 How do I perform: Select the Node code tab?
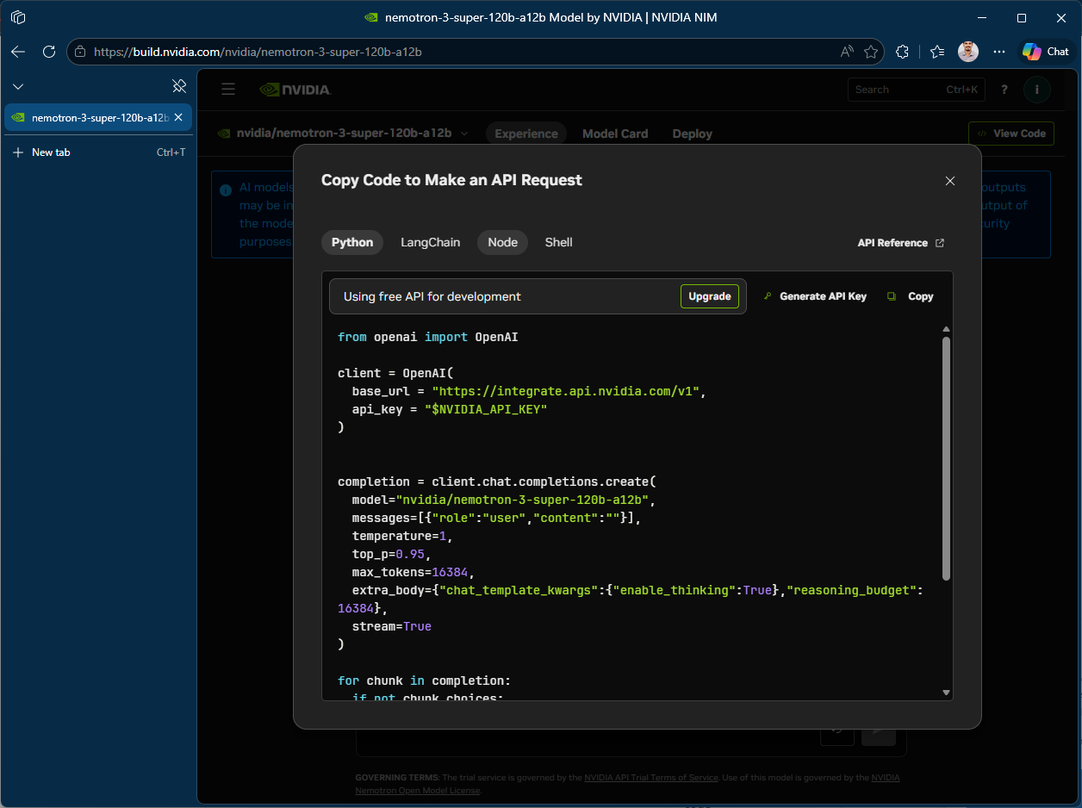tap(502, 242)
